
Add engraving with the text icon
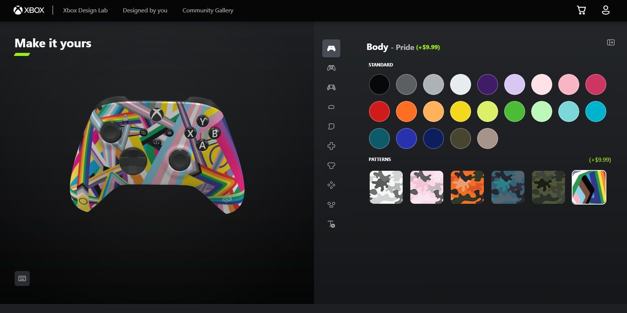pos(331,224)
